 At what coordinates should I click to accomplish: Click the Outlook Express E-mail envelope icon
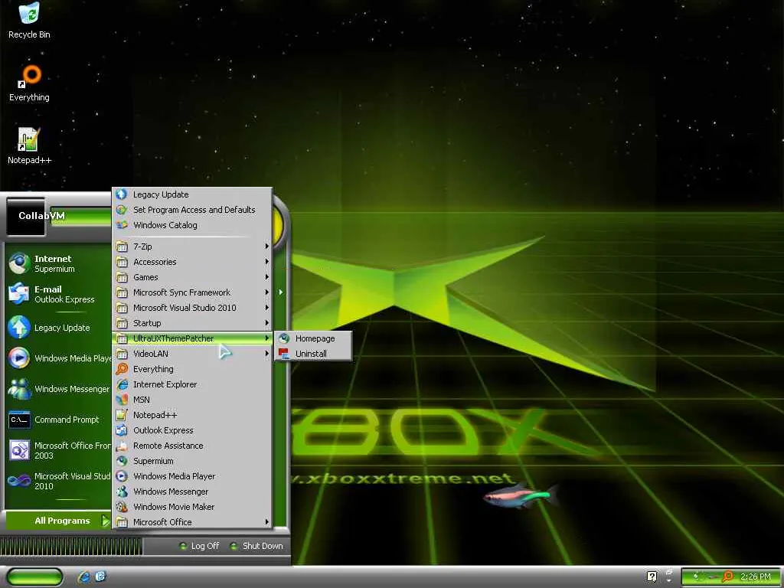tap(19, 294)
